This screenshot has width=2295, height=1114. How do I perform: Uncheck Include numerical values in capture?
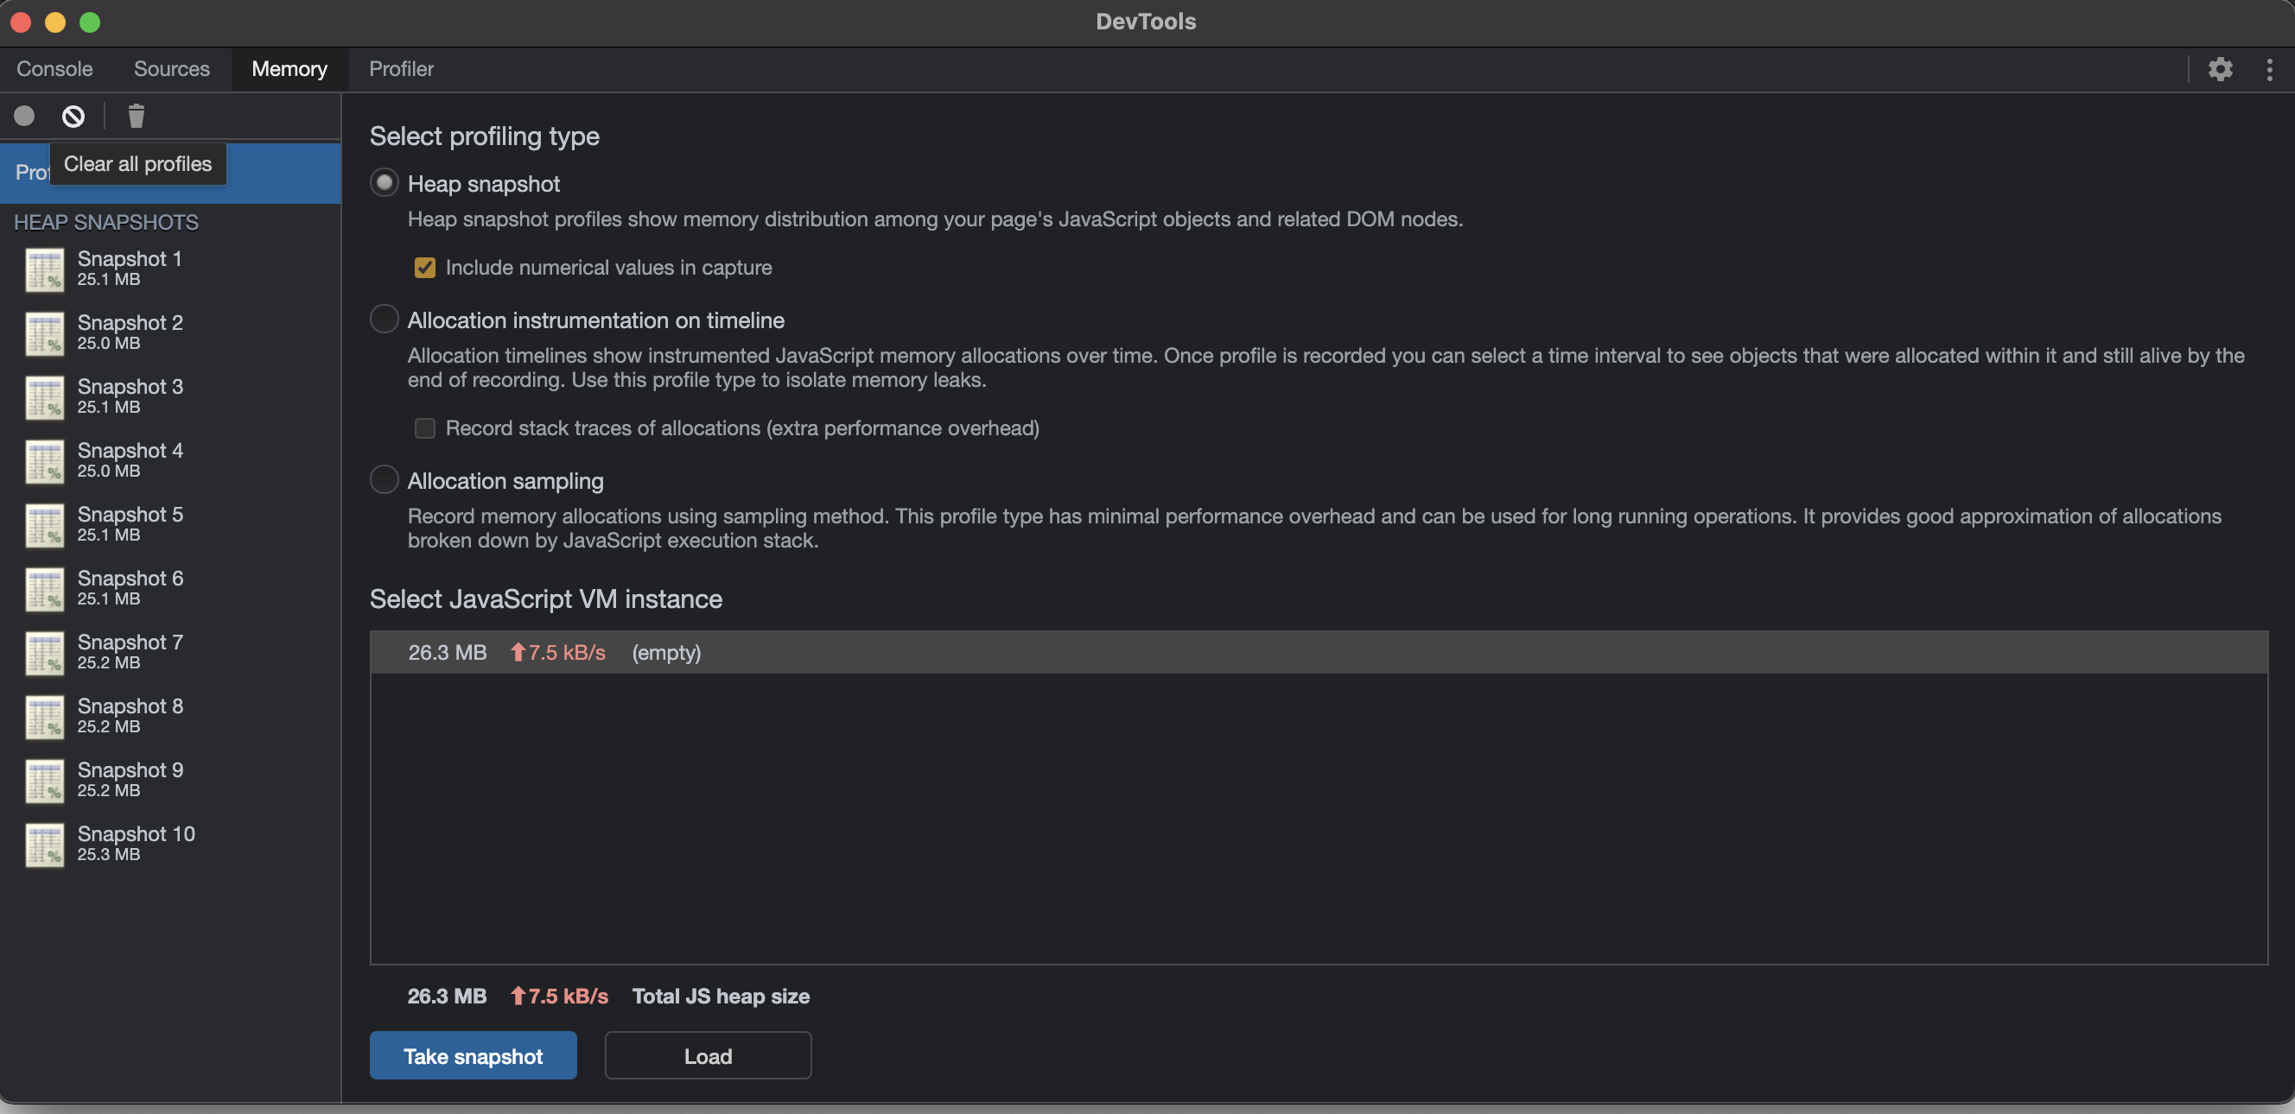point(425,267)
